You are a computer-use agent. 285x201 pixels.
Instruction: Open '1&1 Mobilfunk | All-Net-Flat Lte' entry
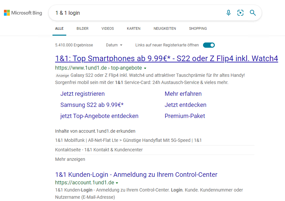click(x=128, y=140)
